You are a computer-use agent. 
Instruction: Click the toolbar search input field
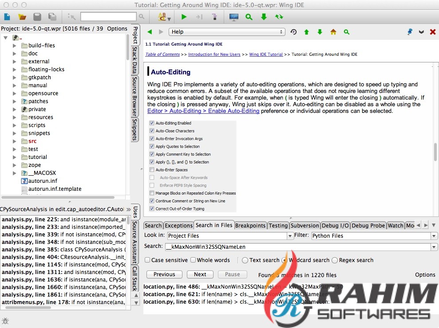(108, 17)
